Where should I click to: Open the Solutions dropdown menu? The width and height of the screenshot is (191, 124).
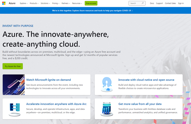(x=45, y=3)
